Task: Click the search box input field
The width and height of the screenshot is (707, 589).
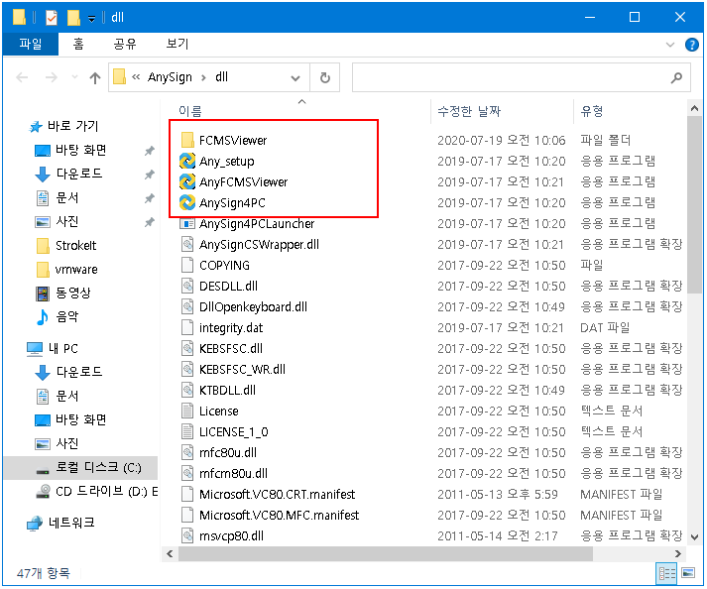Action: coord(521,78)
